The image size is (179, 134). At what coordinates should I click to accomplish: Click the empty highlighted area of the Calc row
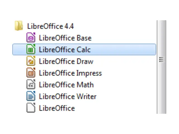tap(123, 49)
